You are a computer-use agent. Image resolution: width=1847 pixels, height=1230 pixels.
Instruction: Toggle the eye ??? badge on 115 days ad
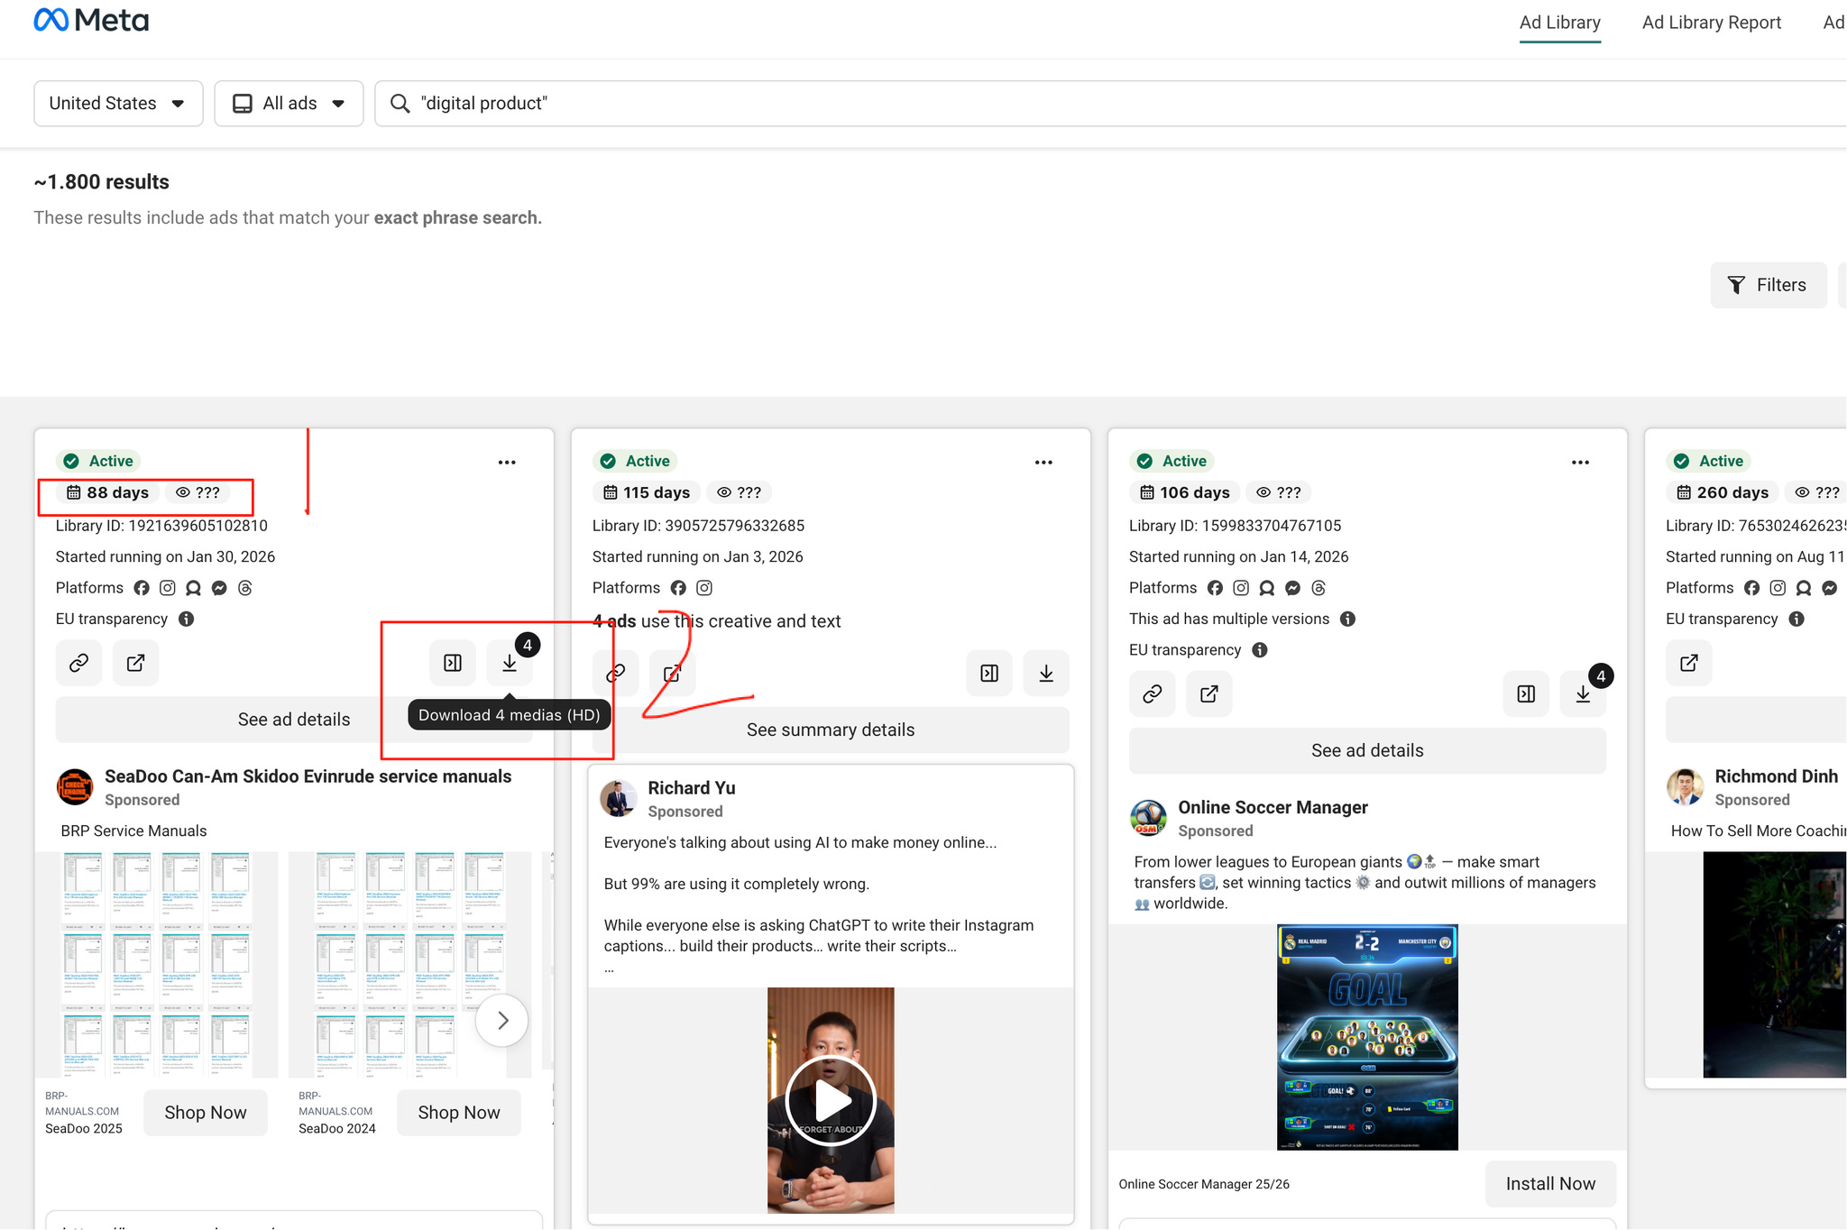coord(739,492)
